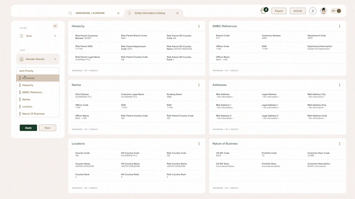Click Customer Number field in SMBC References
Image resolution: width=355 pixels, height=199 pixels.
[271, 37]
